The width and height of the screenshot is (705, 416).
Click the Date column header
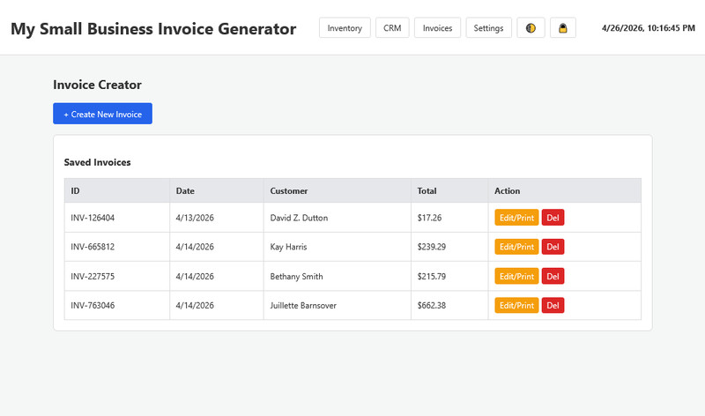coord(217,190)
